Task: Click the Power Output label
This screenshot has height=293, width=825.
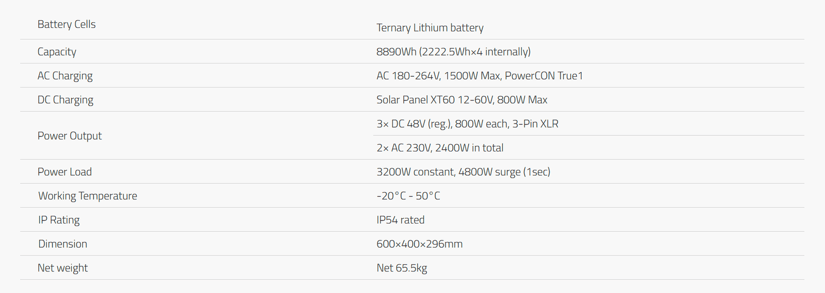Action: pos(70,136)
